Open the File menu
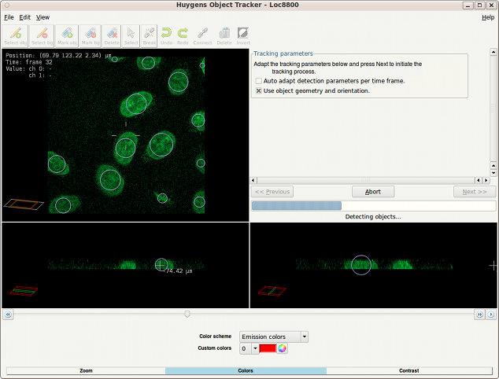The width and height of the screenshot is (499, 379). [9, 17]
